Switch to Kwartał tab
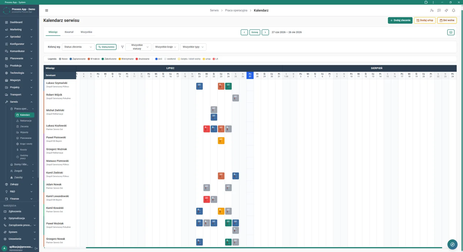Viewport: 463px width, 252px height. (x=69, y=32)
